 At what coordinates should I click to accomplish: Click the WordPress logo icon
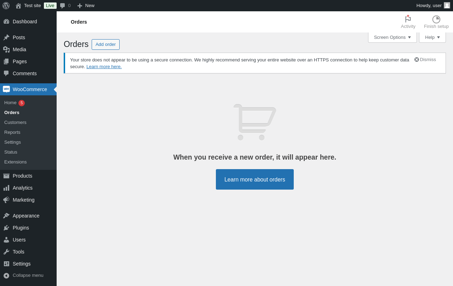click(6, 6)
